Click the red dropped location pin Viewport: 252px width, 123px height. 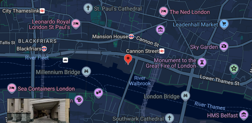click(x=128, y=59)
